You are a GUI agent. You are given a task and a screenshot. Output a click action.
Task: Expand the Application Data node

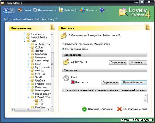tap(29, 44)
